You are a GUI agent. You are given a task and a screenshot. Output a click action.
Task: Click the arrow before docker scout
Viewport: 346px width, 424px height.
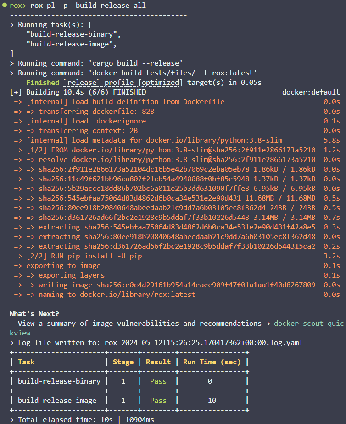click(268, 324)
